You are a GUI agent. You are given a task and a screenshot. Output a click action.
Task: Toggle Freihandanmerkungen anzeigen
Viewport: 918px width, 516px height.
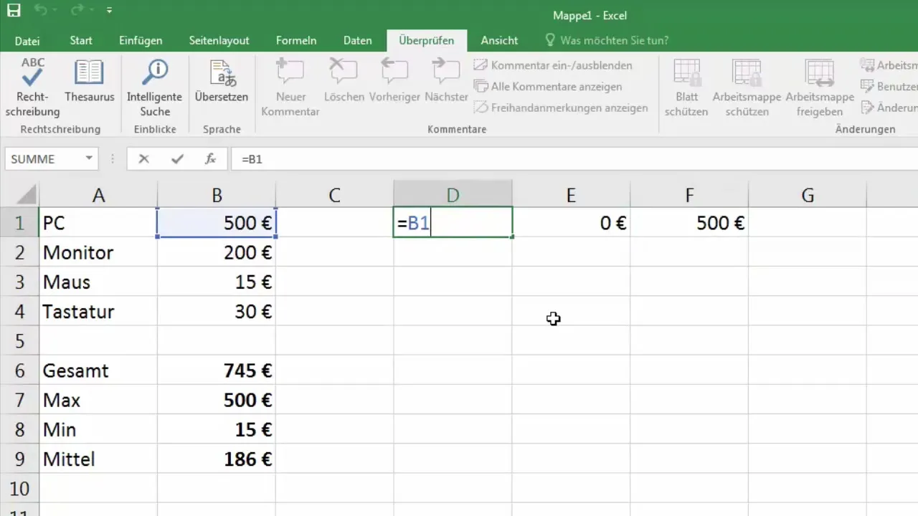pos(561,108)
